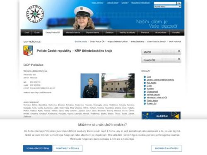Go to Úvodní strana breadcrumb
207x155 pixels.
(81, 42)
